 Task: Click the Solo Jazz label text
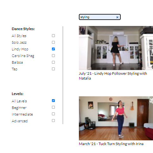point(19,42)
